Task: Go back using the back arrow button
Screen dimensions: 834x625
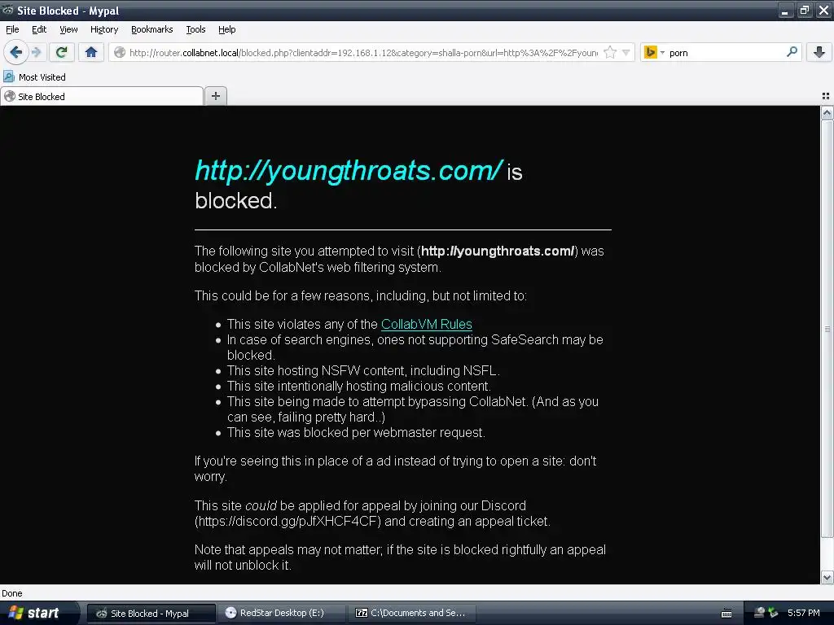Action: [15, 52]
